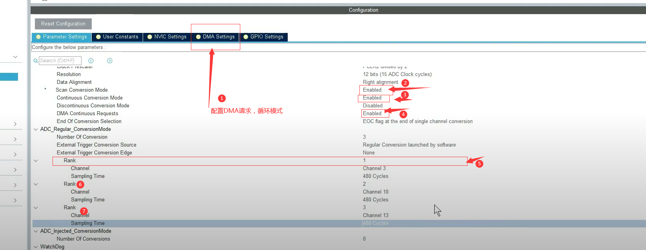Click the Reset Configuration button
Viewport: 646px width, 250px height.
(x=63, y=24)
